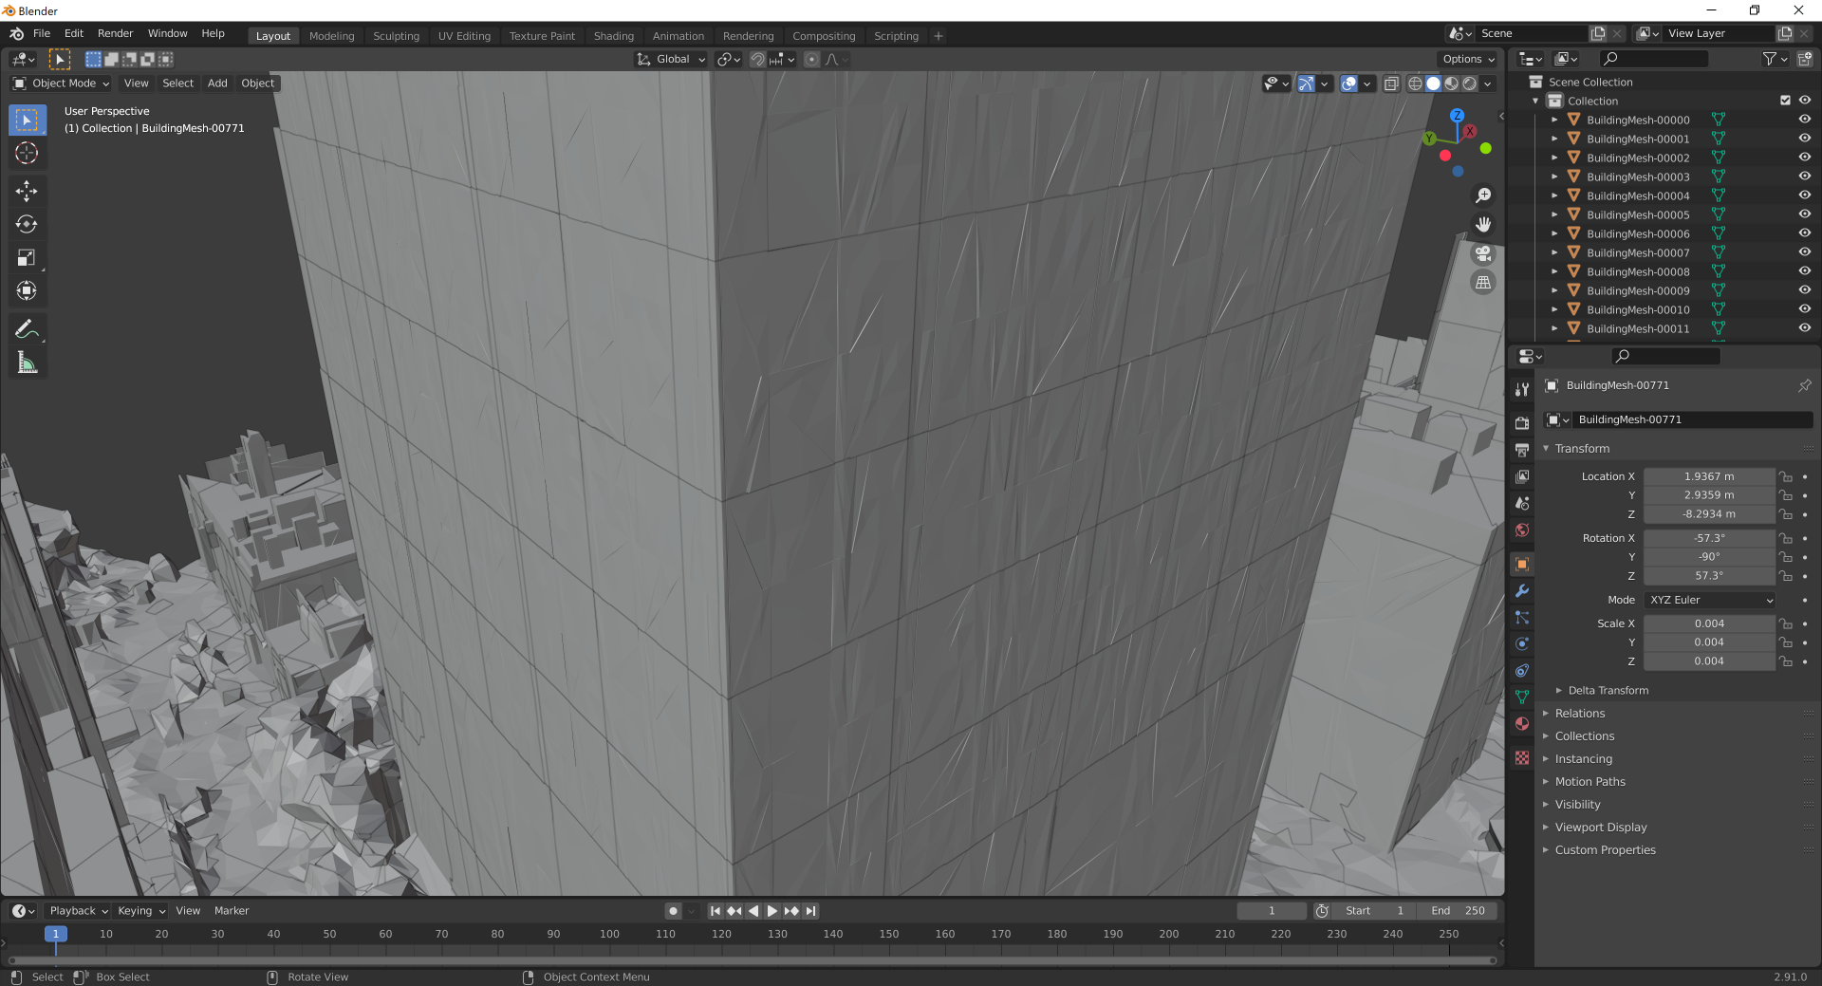Switch viewport to wireframe shading mode

pyautogui.click(x=1415, y=84)
